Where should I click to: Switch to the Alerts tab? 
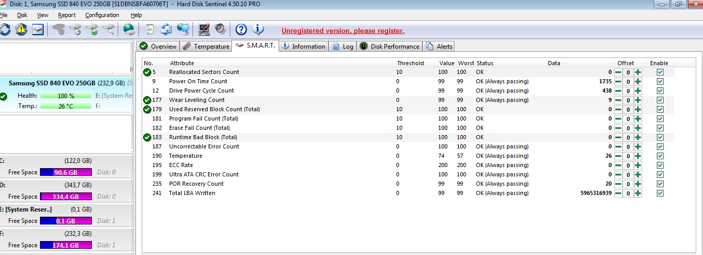pyautogui.click(x=439, y=46)
